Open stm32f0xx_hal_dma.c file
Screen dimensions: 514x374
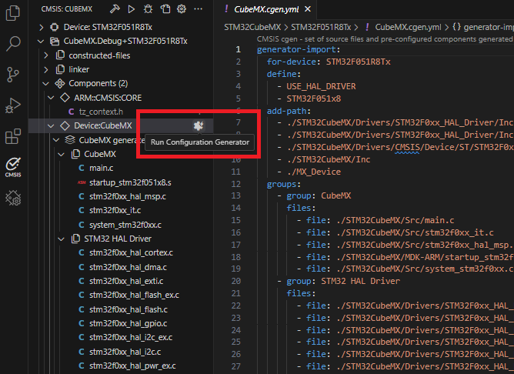coord(128,268)
